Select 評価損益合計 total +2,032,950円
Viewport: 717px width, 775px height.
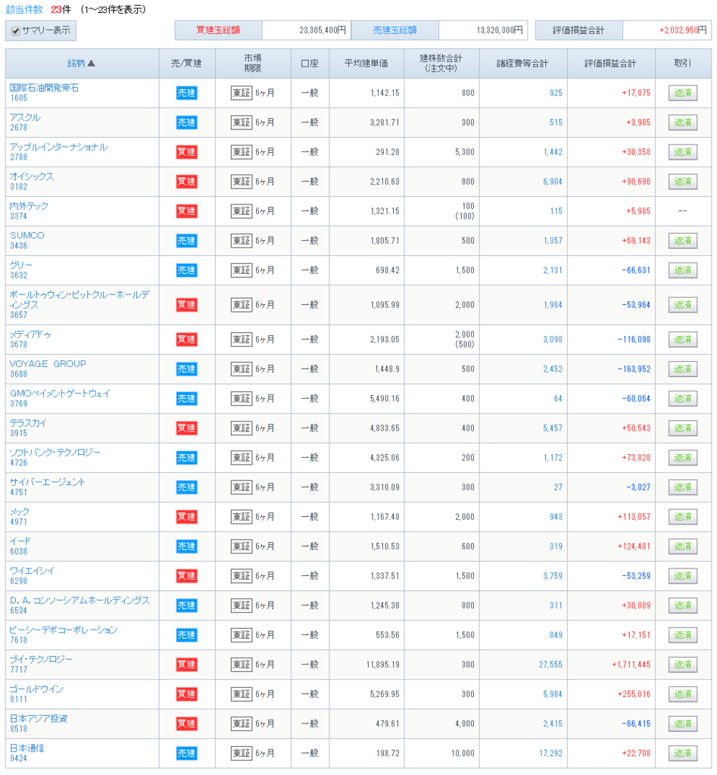[682, 30]
